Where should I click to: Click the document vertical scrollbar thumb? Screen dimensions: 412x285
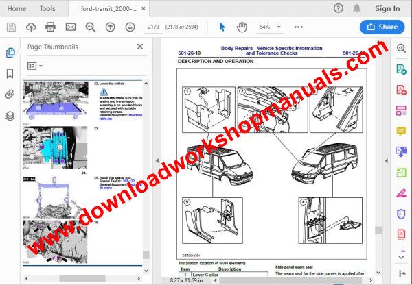tap(378, 230)
